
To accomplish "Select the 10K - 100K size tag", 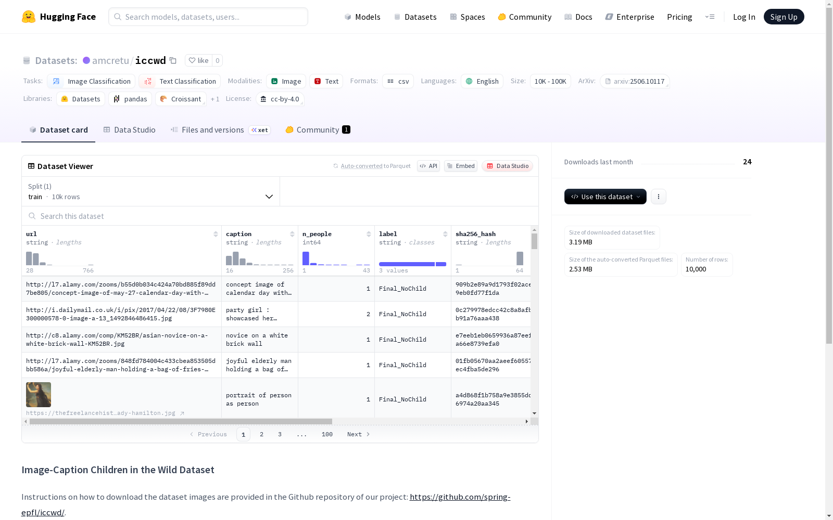I will click(550, 81).
